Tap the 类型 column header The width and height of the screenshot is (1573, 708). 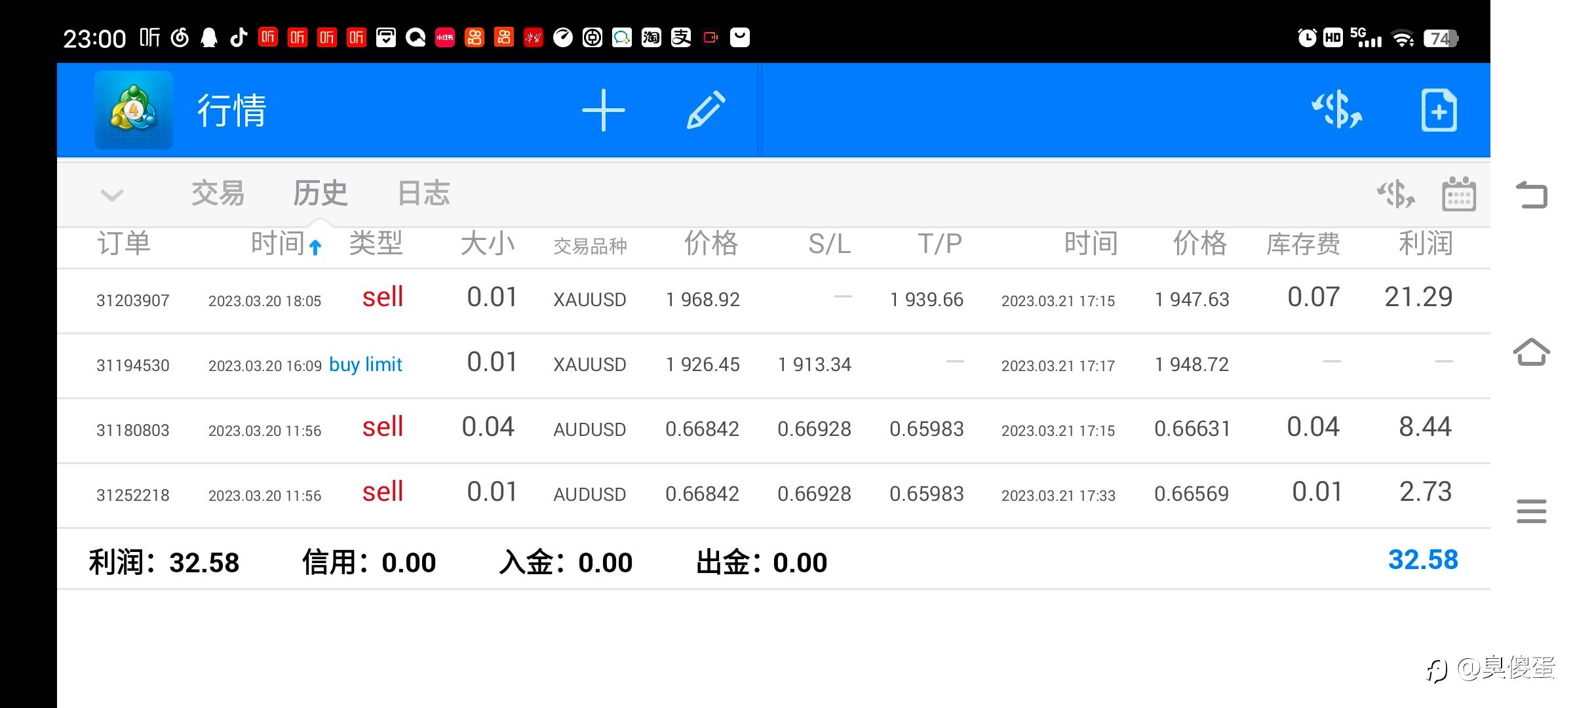pyautogui.click(x=376, y=244)
